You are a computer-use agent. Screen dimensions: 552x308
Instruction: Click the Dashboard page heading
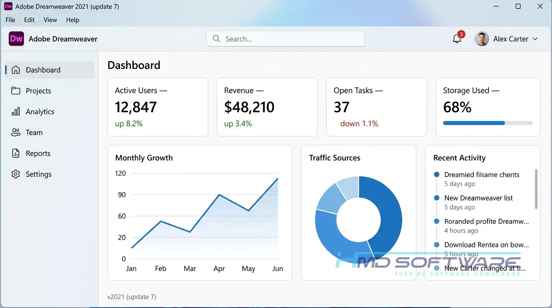coord(134,65)
